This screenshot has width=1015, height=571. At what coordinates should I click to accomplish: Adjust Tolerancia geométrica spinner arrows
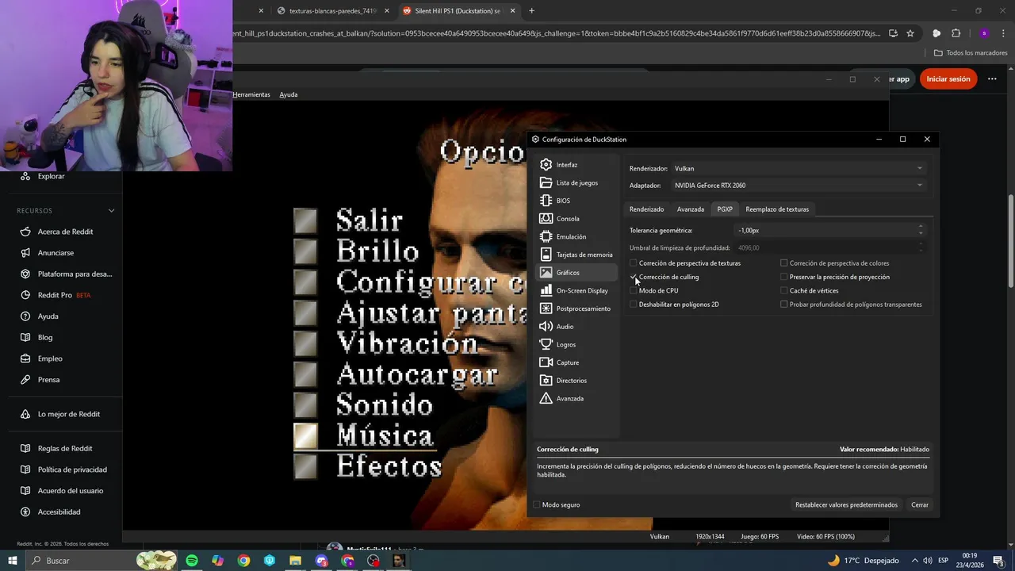point(921,230)
